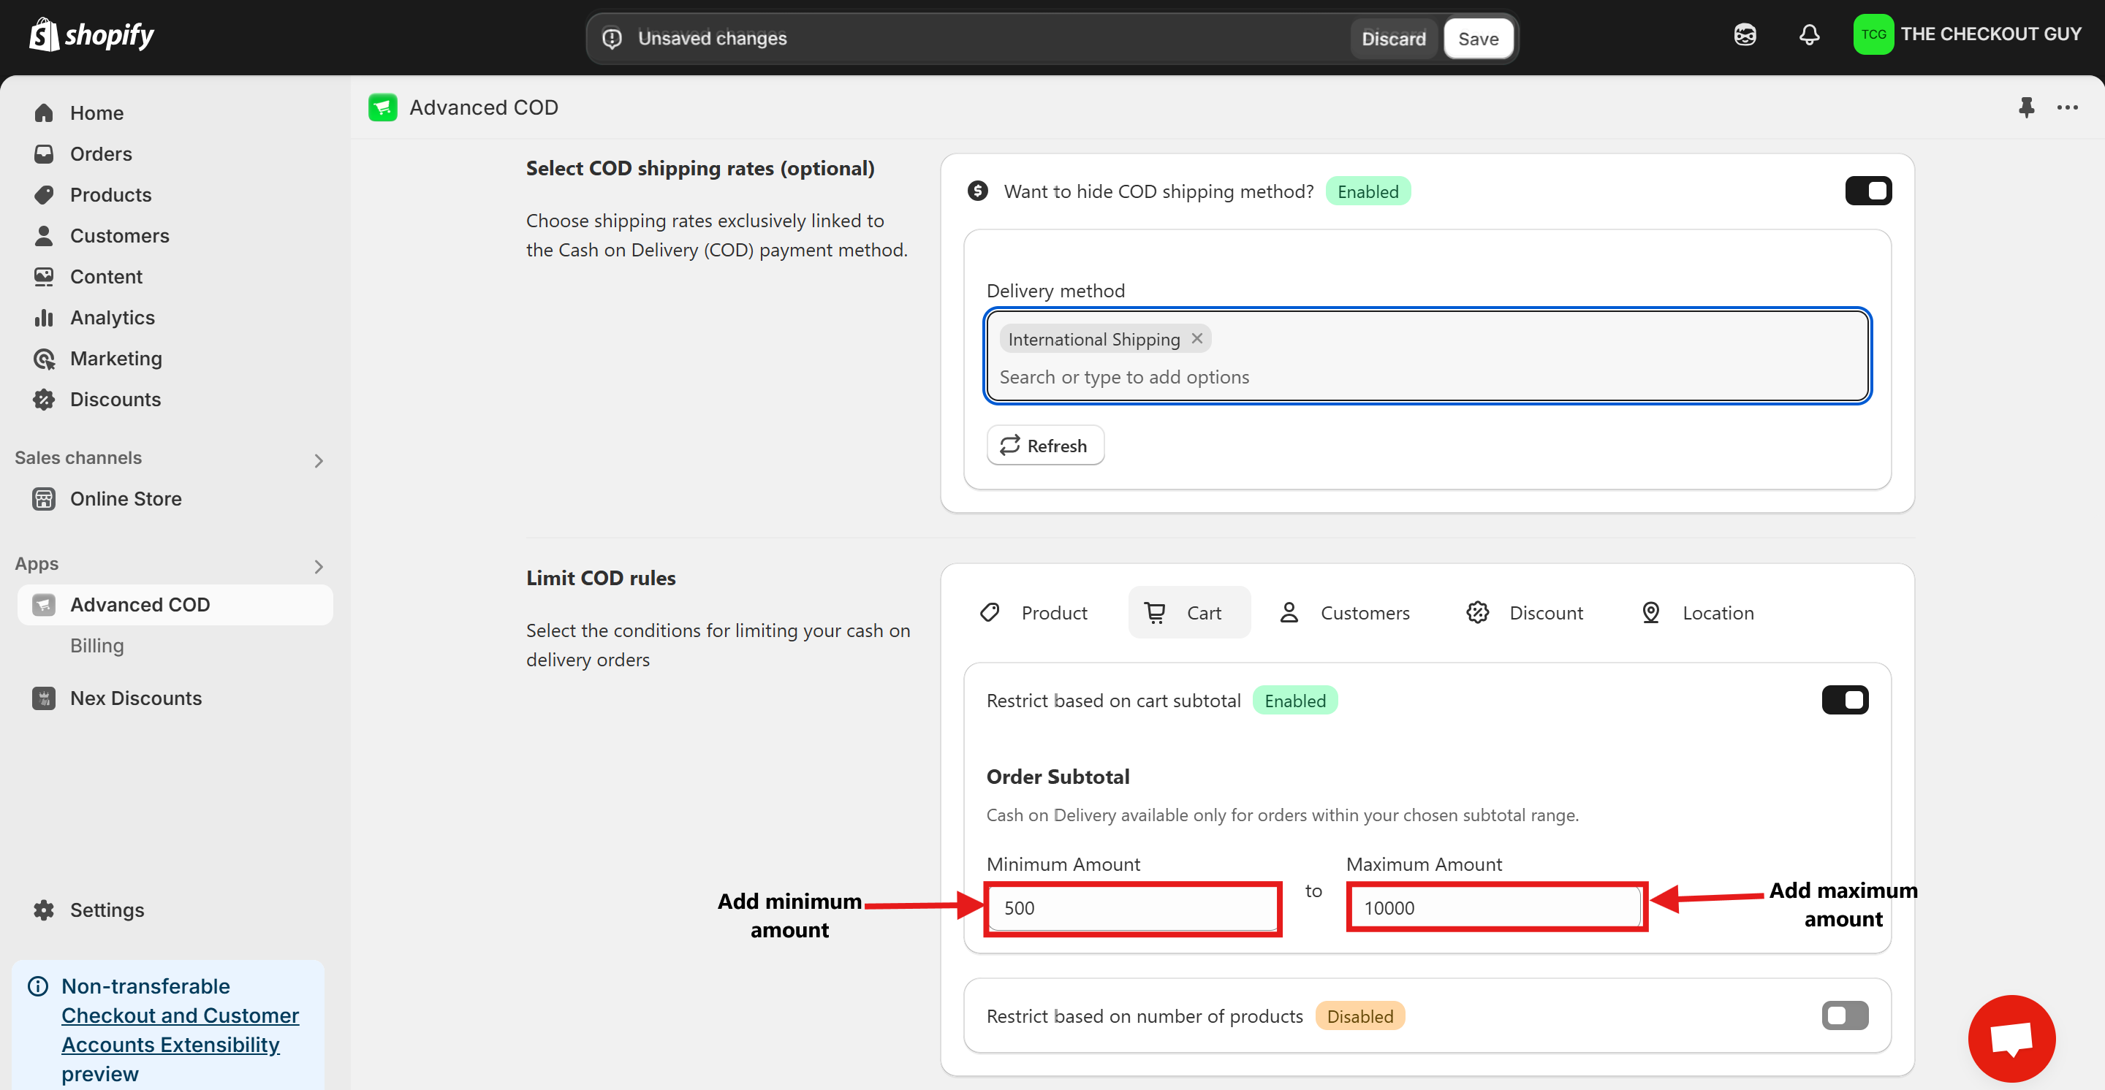Focus the Maximum Amount field
Viewport: 2105px width, 1090px height.
coord(1495,907)
